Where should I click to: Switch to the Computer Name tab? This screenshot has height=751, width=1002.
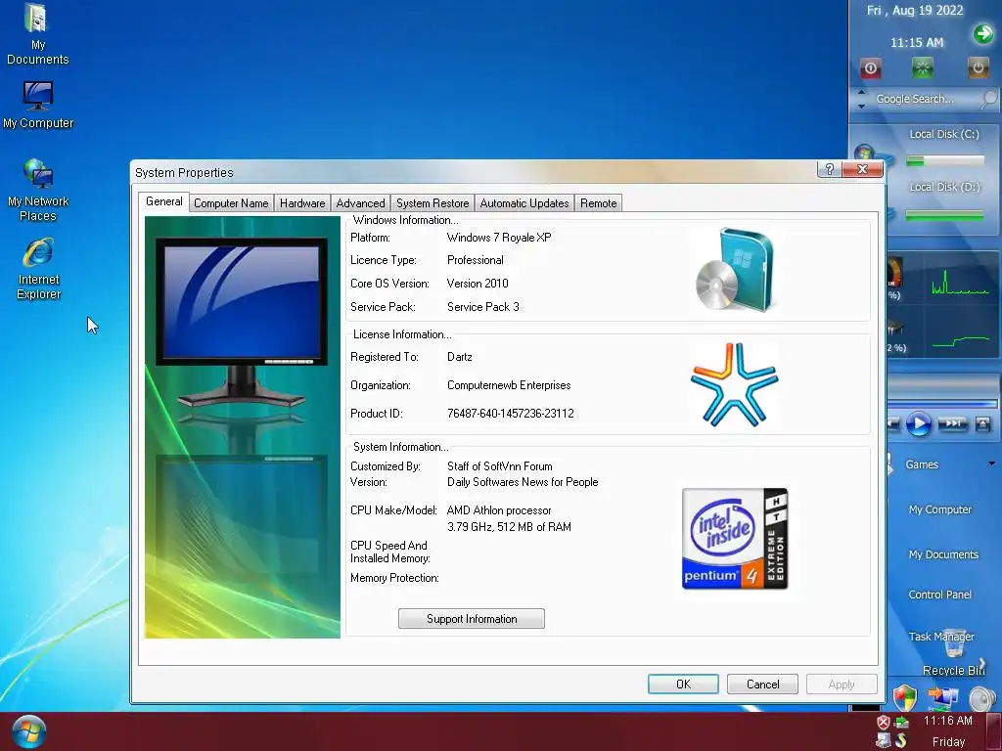click(231, 203)
